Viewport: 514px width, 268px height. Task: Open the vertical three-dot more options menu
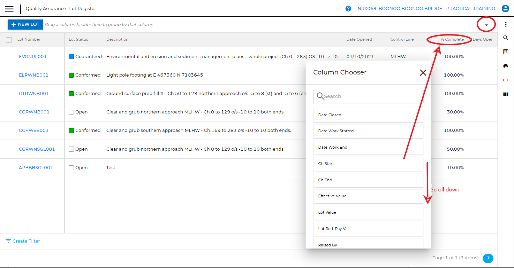(x=506, y=24)
